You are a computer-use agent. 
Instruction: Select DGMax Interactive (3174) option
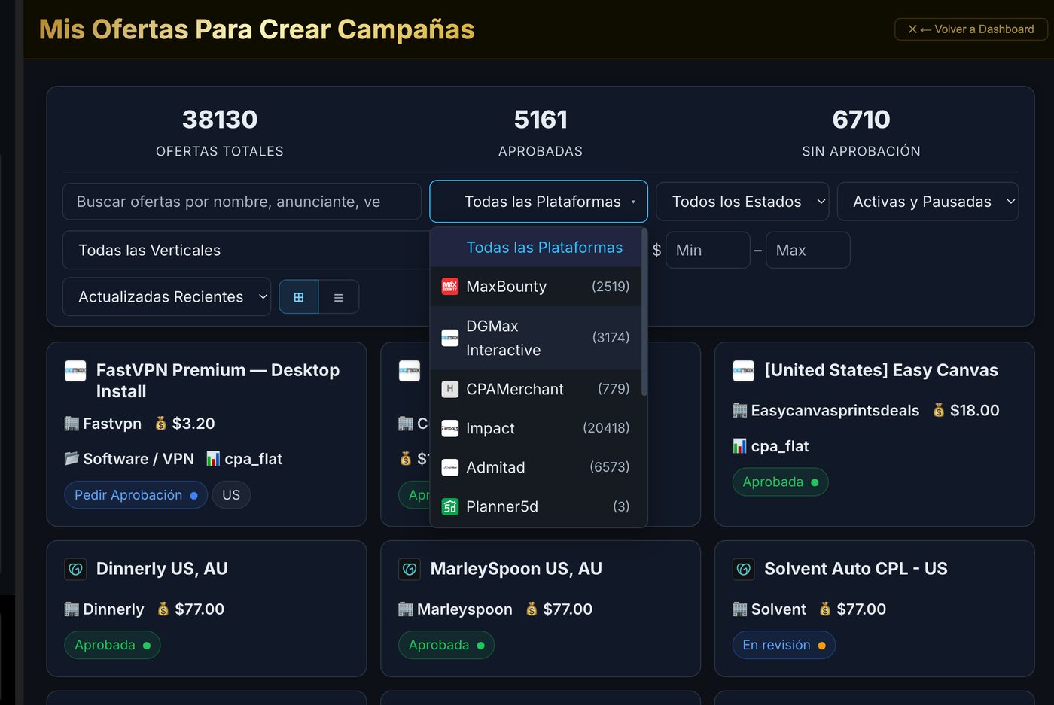click(536, 338)
